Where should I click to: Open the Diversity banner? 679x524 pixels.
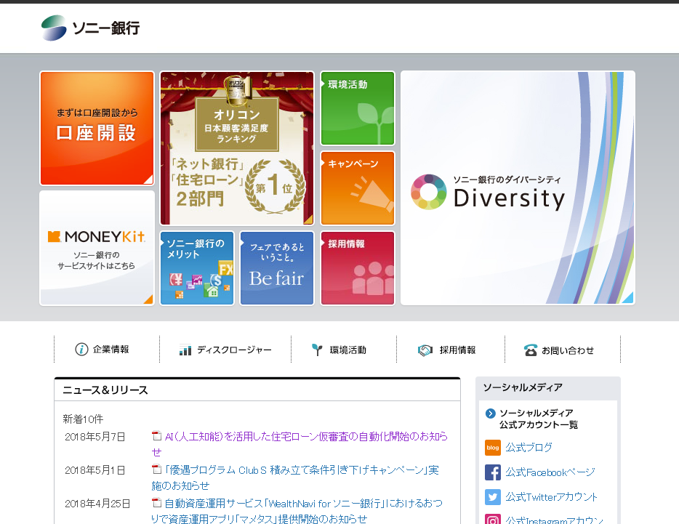(x=518, y=188)
